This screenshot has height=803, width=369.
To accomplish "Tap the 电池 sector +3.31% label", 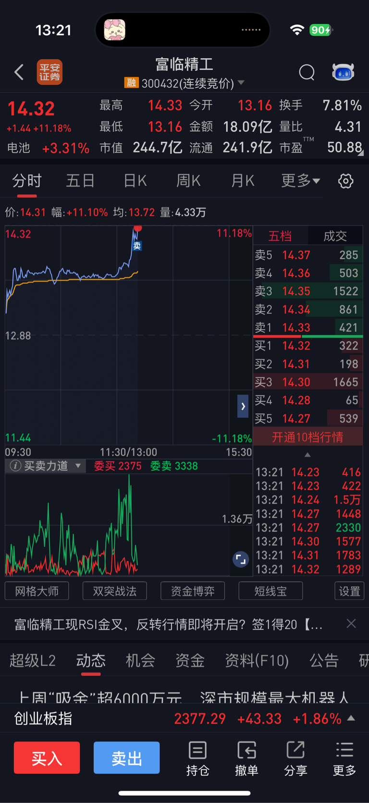I will coord(48,148).
